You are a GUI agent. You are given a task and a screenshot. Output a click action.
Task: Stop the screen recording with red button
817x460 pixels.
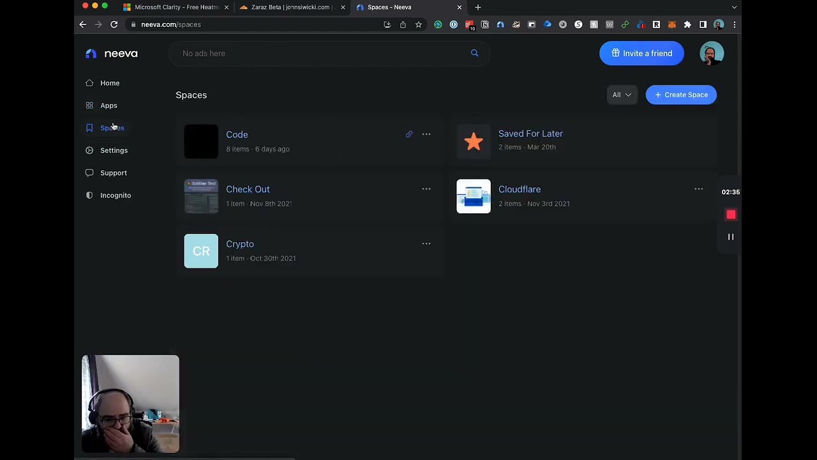pos(731,215)
